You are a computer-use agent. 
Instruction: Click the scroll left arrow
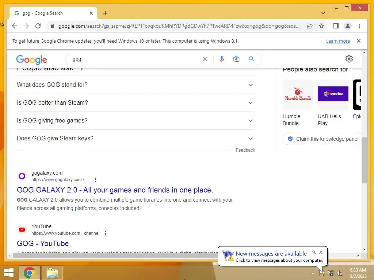(x=9, y=256)
